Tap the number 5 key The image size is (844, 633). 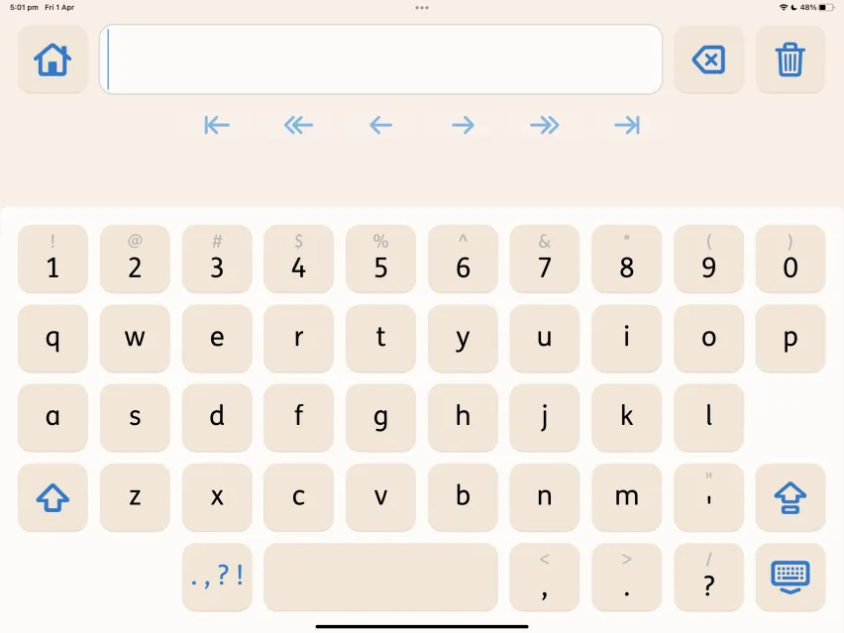[380, 259]
